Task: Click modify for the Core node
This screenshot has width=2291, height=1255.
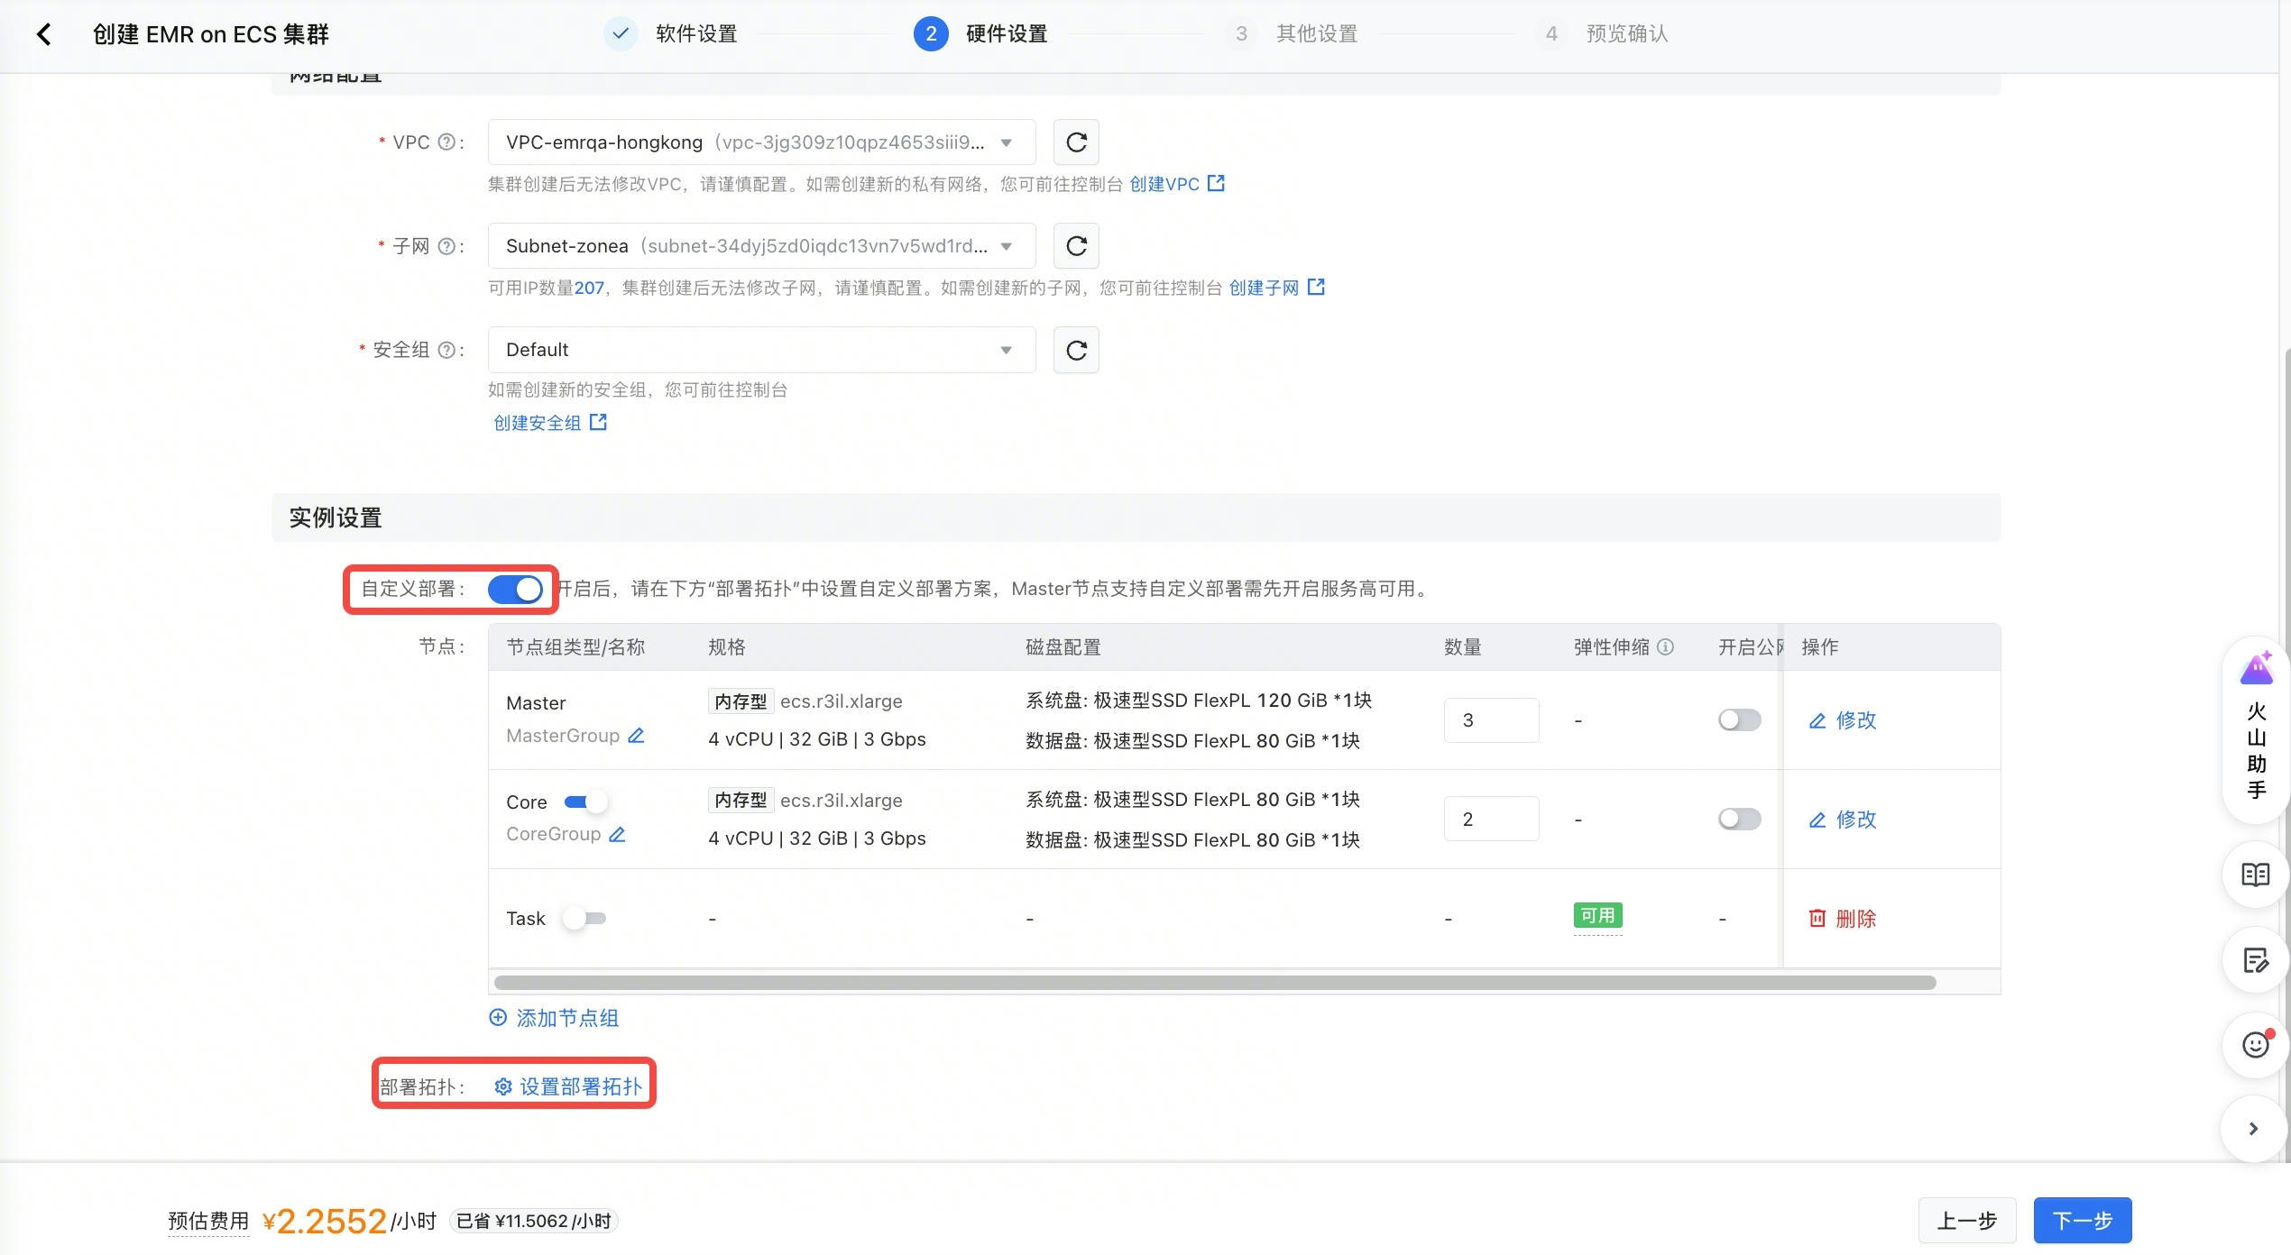Action: click(1843, 820)
